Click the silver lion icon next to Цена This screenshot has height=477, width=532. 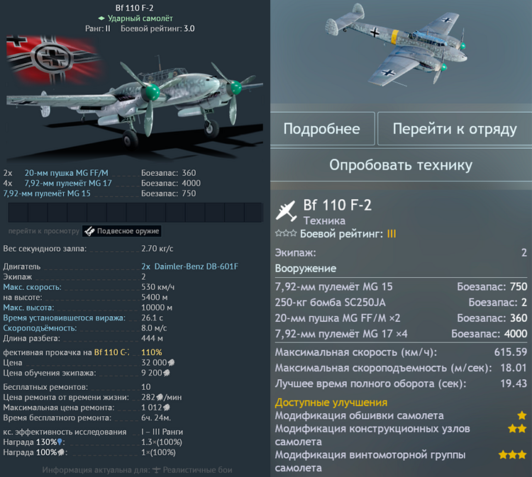click(x=171, y=363)
